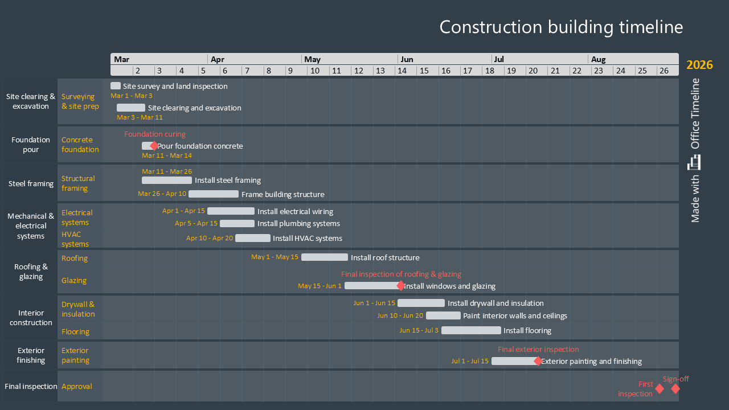Click the Aug month header
Image resolution: width=729 pixels, height=410 pixels.
click(599, 59)
